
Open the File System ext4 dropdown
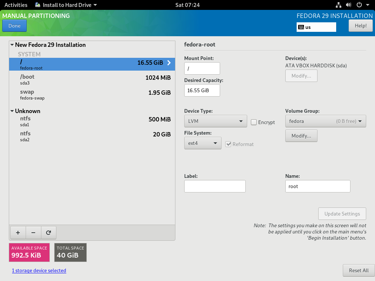point(203,143)
